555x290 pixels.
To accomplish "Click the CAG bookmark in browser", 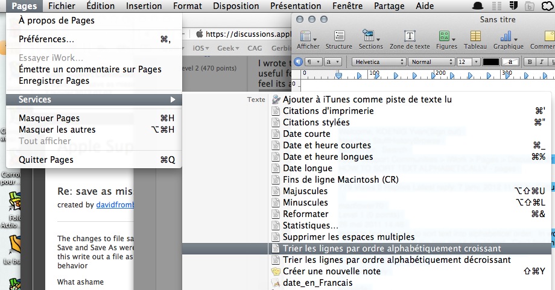I will 255,48.
